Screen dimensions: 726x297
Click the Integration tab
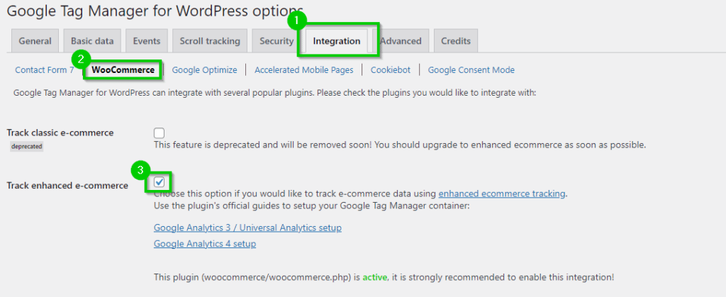click(337, 40)
